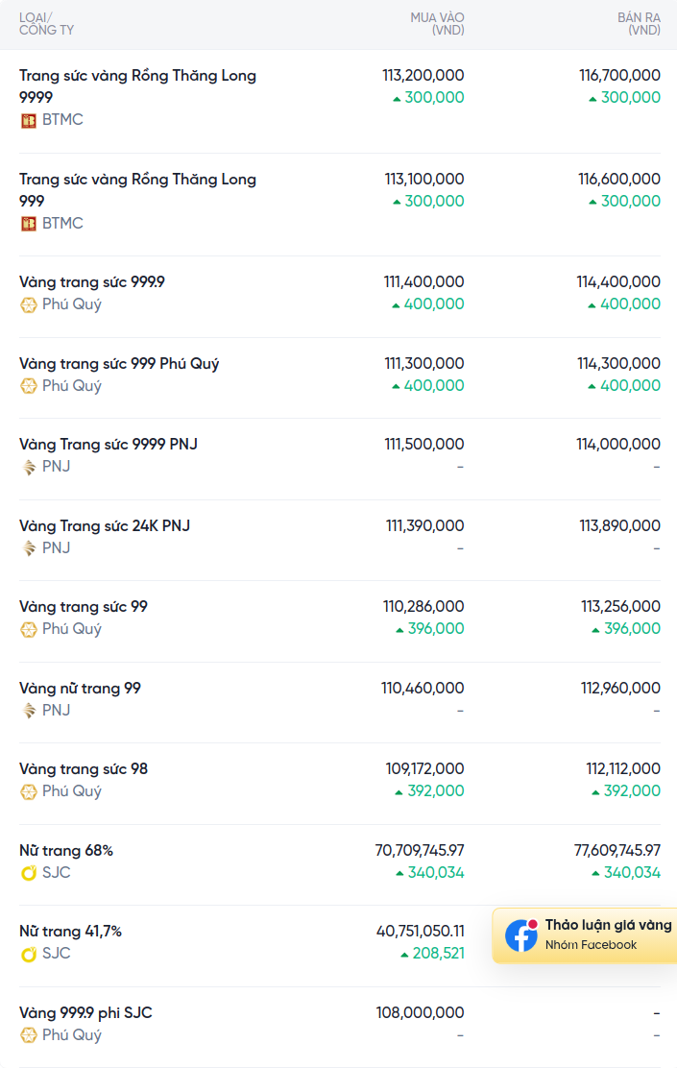The height and width of the screenshot is (1068, 677).
Task: Click Phú Quý logo under Vàng trang sức 999.9
Action: pos(29,304)
